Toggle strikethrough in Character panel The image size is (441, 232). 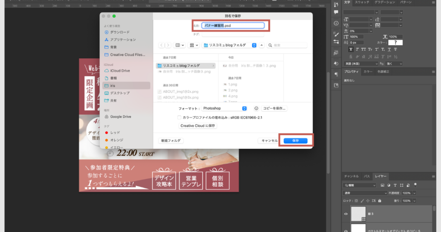pos(395,49)
